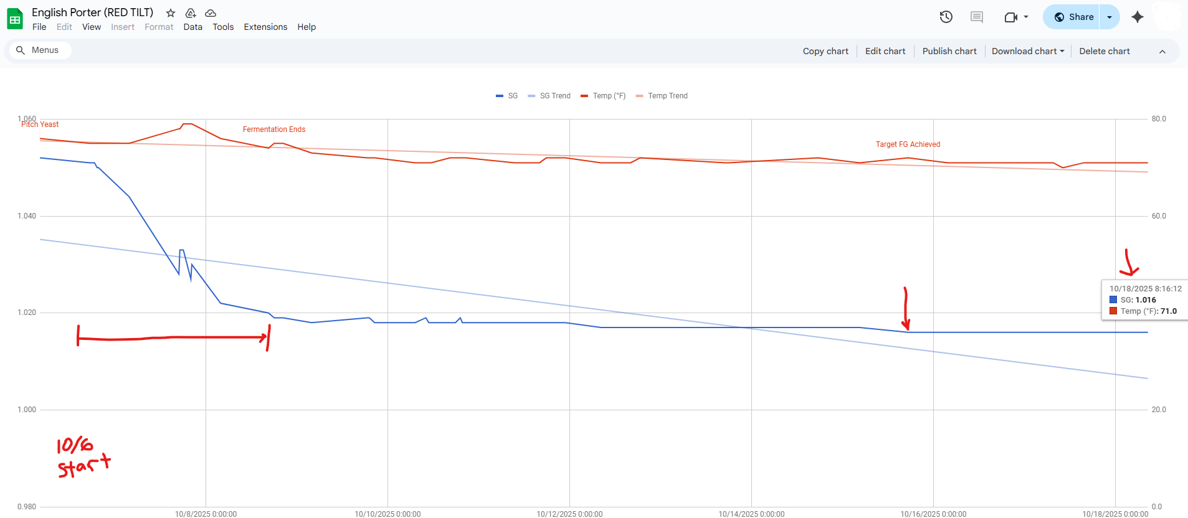This screenshot has height=518, width=1188.
Task: Open the Download chart dropdown
Action: (x=1027, y=51)
